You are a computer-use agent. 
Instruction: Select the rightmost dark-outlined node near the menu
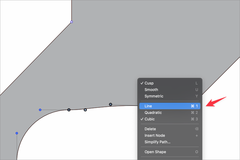[x=111, y=104]
